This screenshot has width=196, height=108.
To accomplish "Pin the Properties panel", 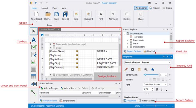I will (168, 57).
